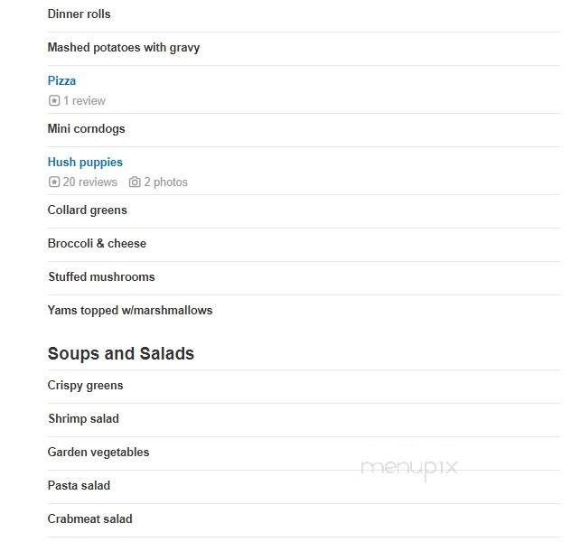Open the Pizza menu item link
The width and height of the screenshot is (571, 542).
click(x=61, y=80)
